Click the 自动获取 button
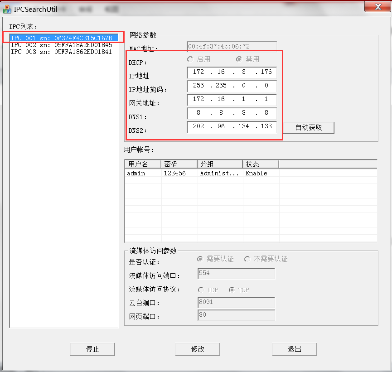The height and width of the screenshot is (372, 392). click(309, 128)
